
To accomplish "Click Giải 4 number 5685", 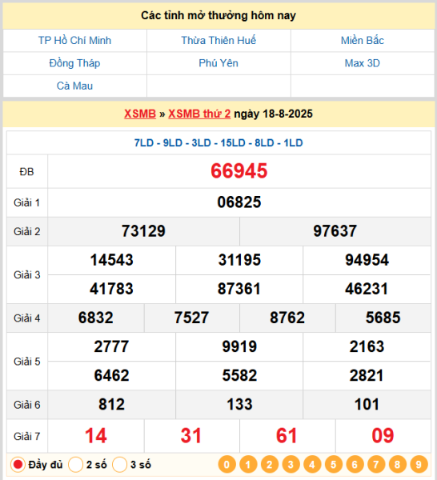I will coord(383,318).
